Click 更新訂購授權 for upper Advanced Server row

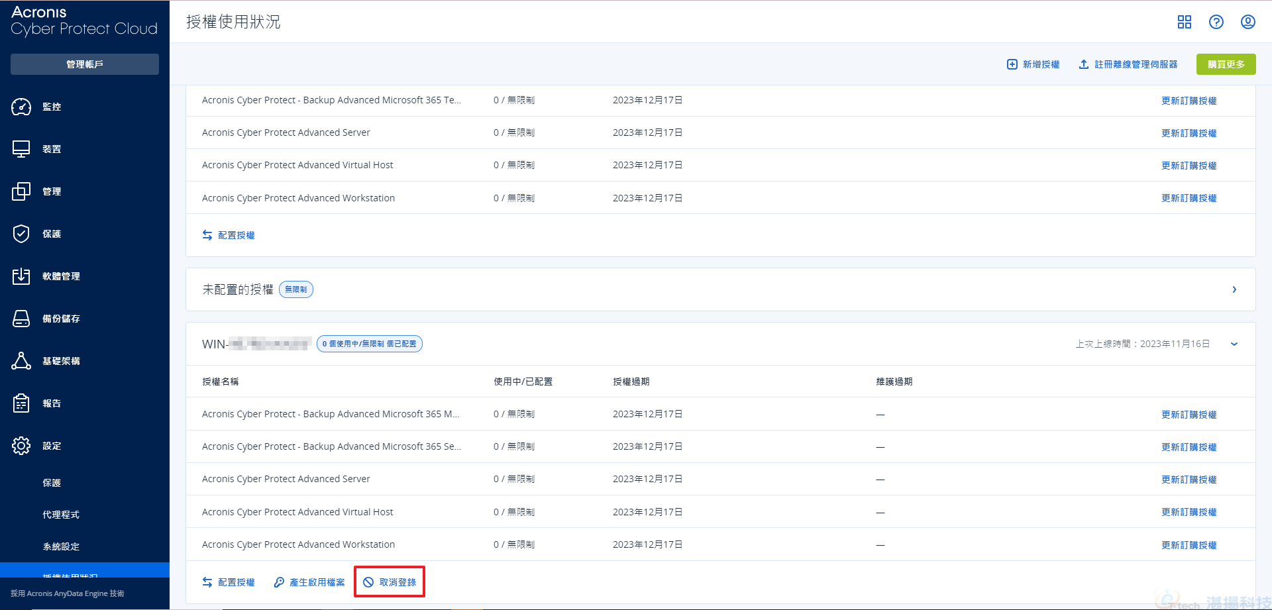click(x=1189, y=133)
